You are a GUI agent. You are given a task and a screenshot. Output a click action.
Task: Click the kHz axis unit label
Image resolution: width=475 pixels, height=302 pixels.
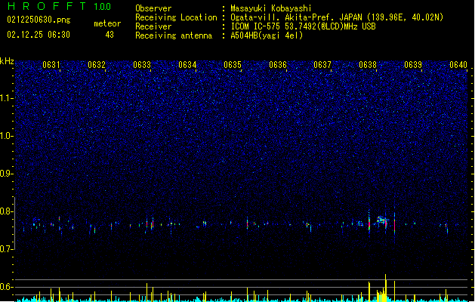coord(7,61)
